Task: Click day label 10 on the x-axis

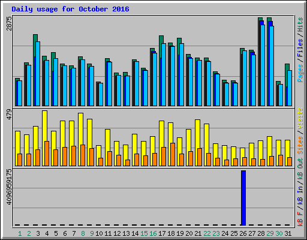Action: pos(99,233)
